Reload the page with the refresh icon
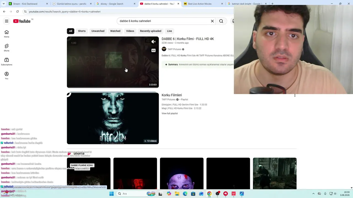Image resolution: width=353 pixels, height=198 pixels. (17, 12)
